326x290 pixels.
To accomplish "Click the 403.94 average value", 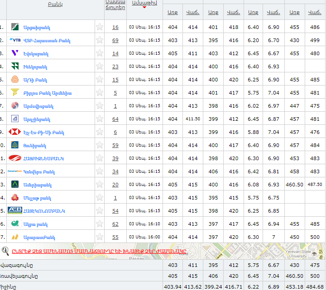I will pos(173,287).
